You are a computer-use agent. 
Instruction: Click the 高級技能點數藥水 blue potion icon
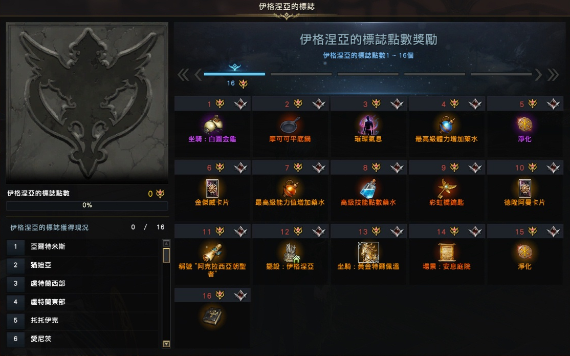click(x=368, y=188)
